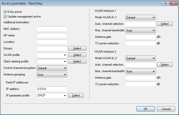Click the fixed IP address field
Viewport: 179px width, 115px height.
tap(52, 89)
